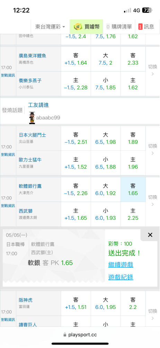
Task: Tap the 12:22 clock in status bar
Action: point(21,10)
